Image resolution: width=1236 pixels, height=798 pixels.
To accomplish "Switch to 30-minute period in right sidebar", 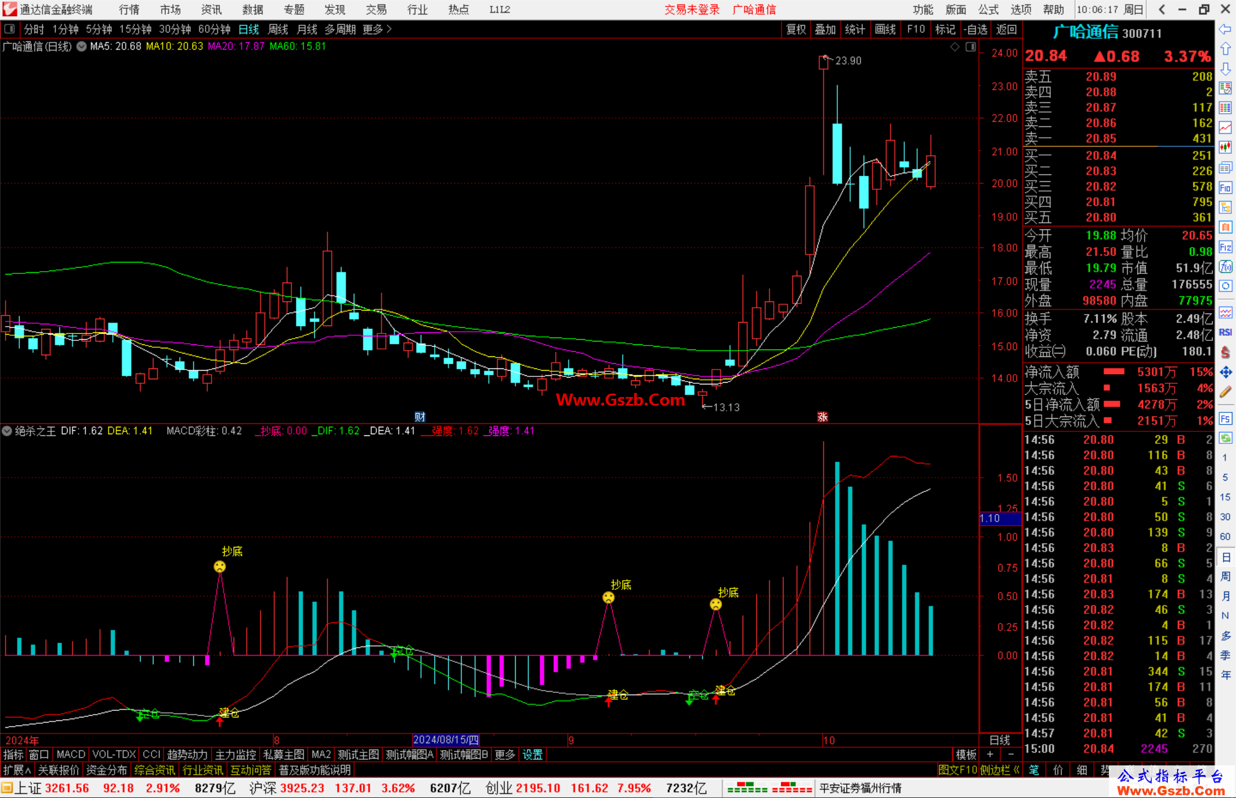I will tap(1225, 517).
